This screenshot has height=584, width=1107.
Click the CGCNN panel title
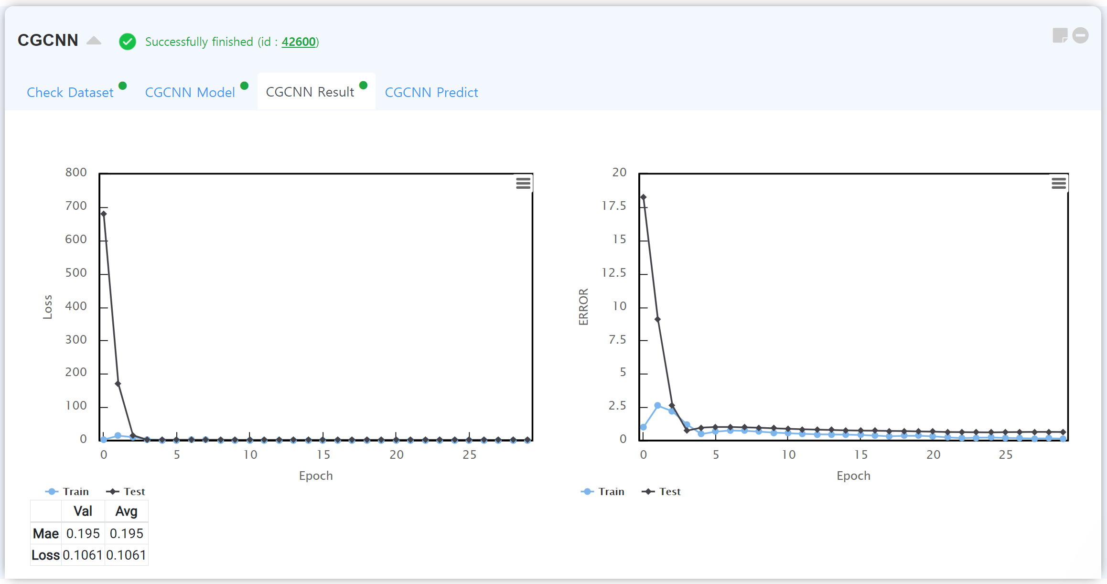[x=48, y=40]
